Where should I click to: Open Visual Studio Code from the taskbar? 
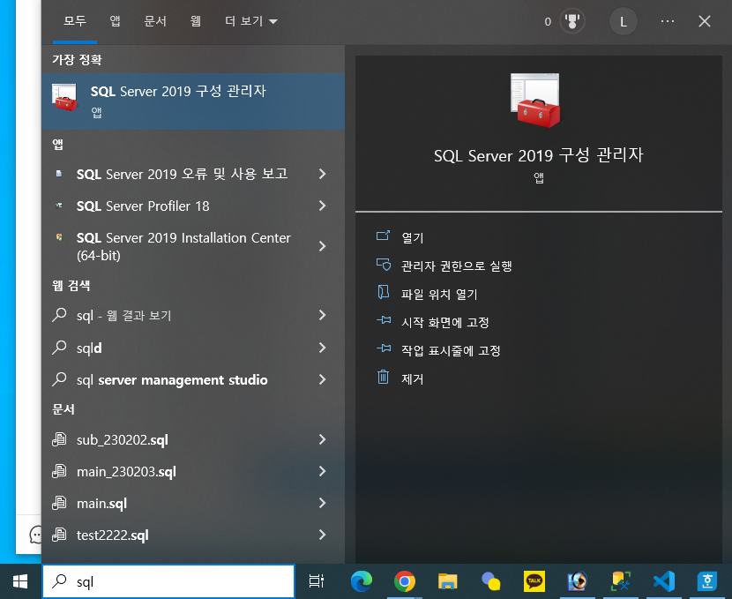tap(664, 581)
